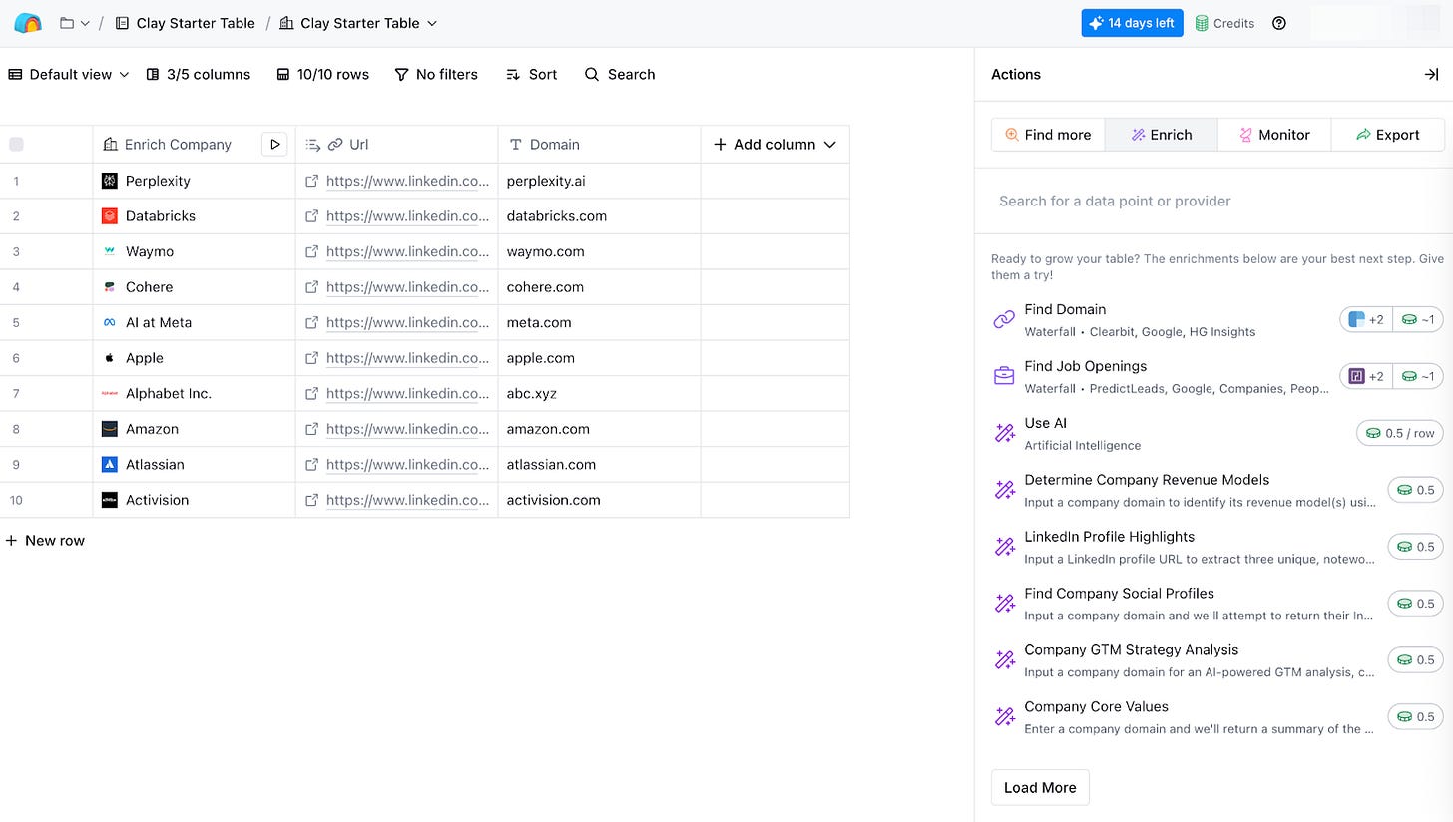Open the folder dropdown in breadcrumb

[75, 23]
